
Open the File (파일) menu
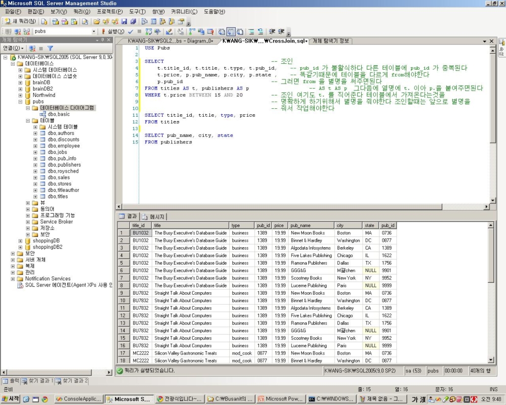click(13, 12)
